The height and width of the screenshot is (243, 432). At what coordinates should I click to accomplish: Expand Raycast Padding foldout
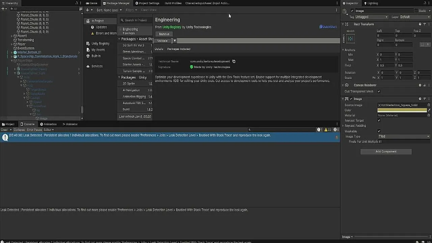[x=343, y=126]
